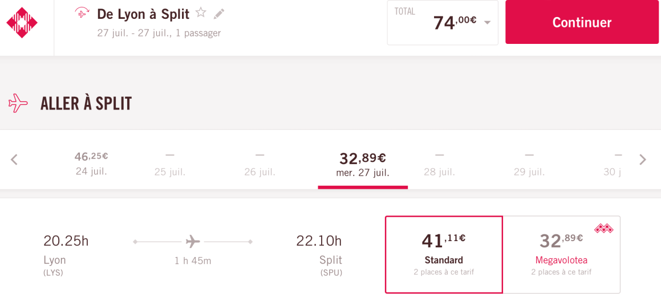The image size is (661, 301).
Task: Select the 28 juil. date tab
Action: [x=439, y=164]
